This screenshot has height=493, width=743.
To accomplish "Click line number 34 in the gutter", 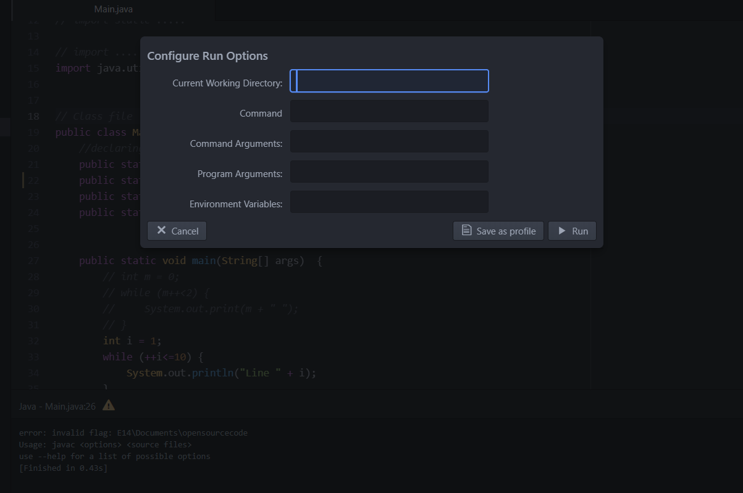I will 33,373.
